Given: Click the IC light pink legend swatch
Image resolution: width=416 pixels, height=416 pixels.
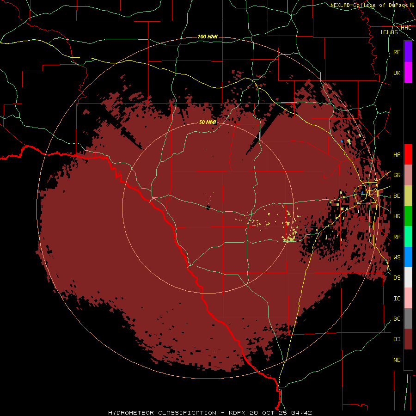Looking at the screenshot, I should pyautogui.click(x=408, y=298).
